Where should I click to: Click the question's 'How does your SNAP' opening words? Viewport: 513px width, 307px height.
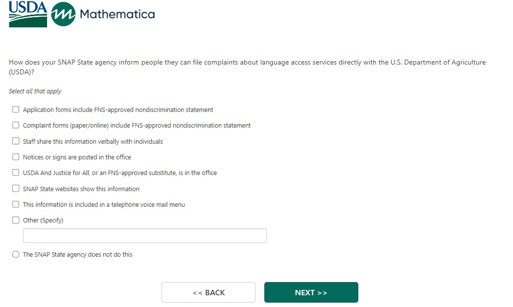click(40, 63)
